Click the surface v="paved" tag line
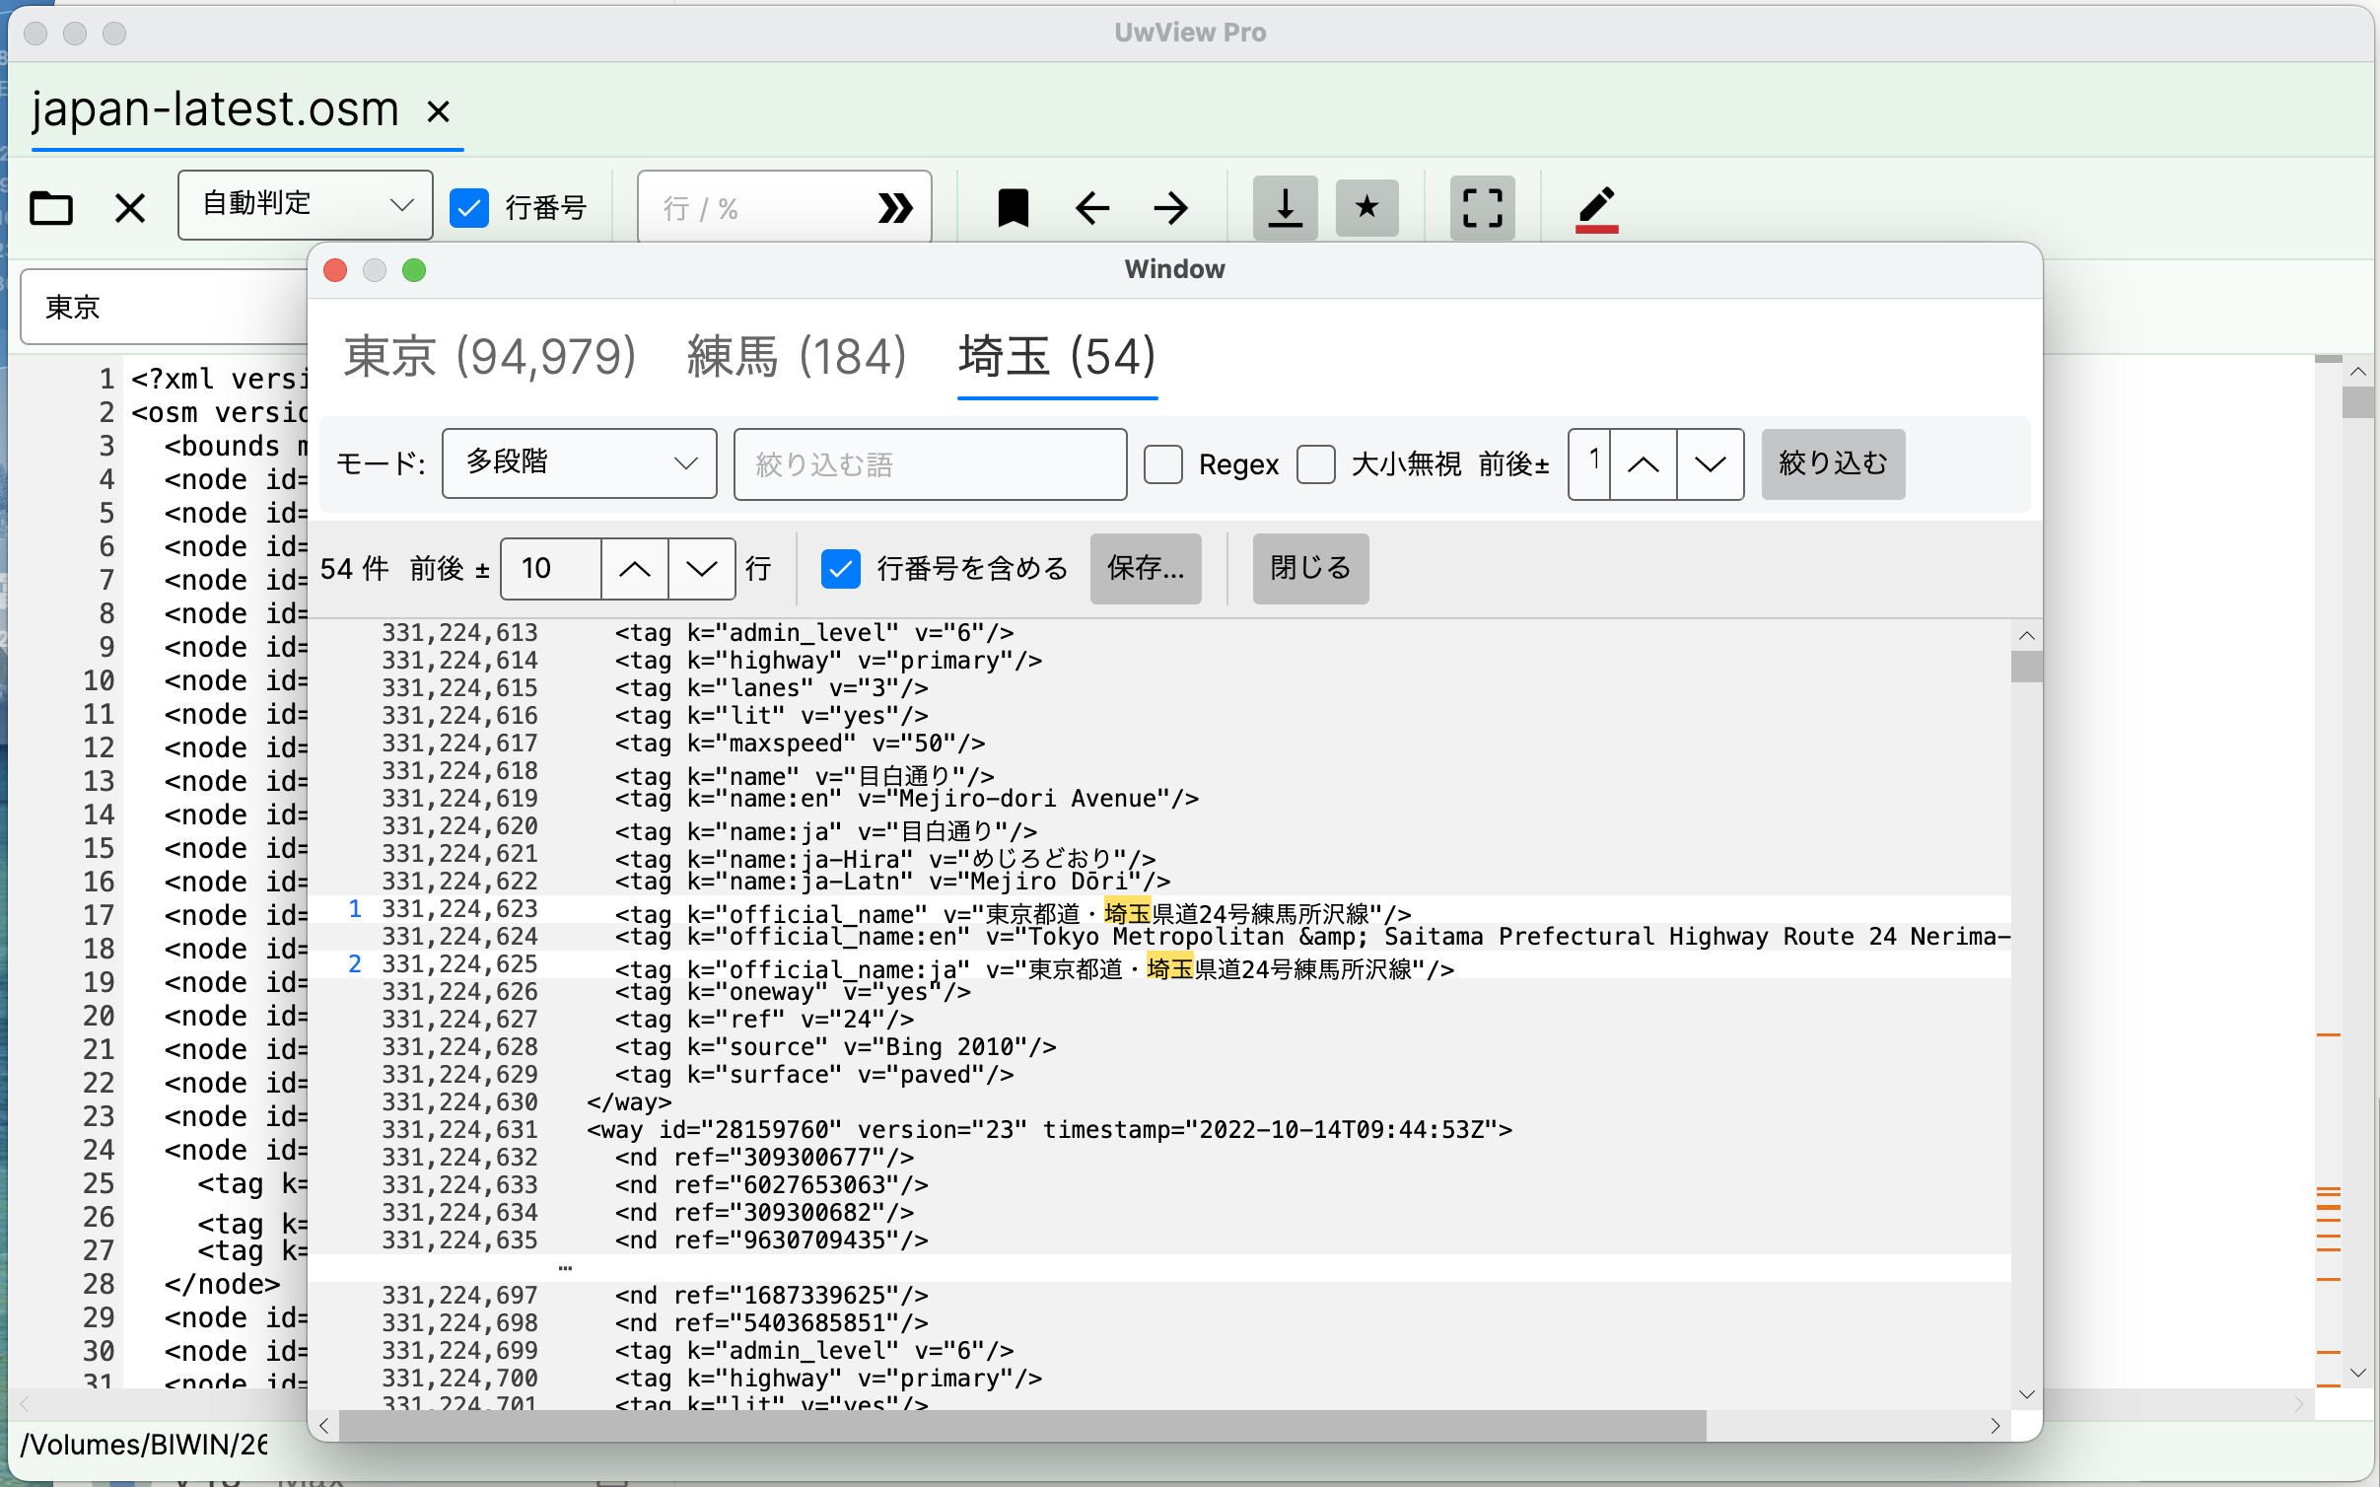The width and height of the screenshot is (2380, 1487). click(1159, 1075)
